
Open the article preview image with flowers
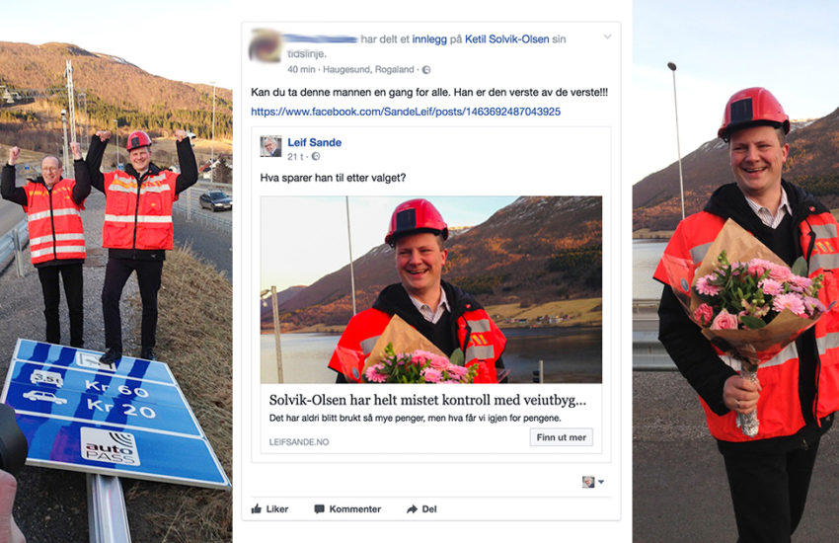pyautogui.click(x=431, y=289)
